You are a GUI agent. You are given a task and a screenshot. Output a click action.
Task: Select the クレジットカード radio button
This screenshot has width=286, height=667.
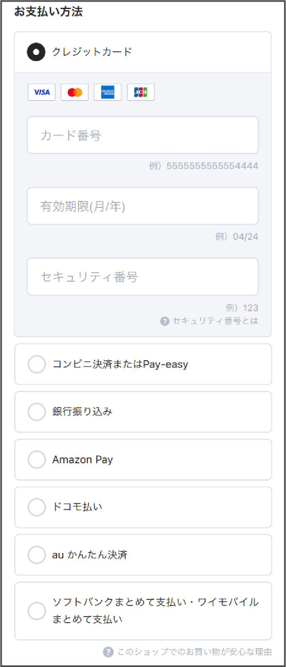pos(36,52)
